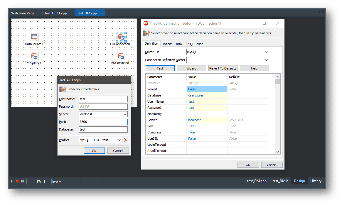Select the DataSource1 component icon
Image resolution: width=342 pixels, height=205 pixels.
(x=34, y=37)
